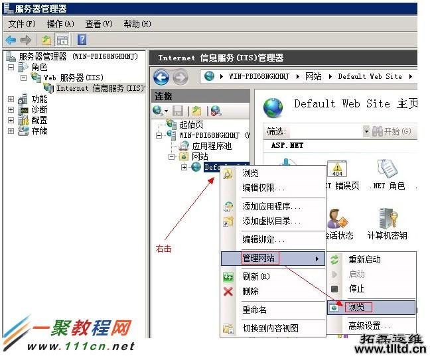Open the 会话状态 feature icon
Screen dimensions: 430x358
coord(337,219)
